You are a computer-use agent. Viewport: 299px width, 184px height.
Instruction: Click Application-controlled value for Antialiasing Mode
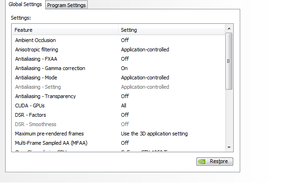145,78
